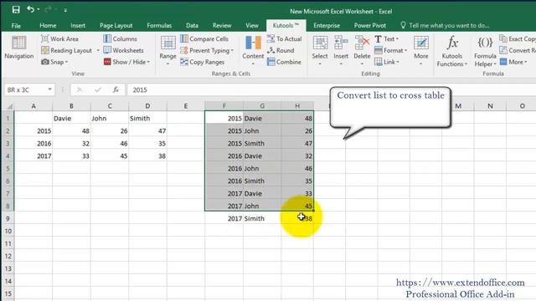Select cell C4 containing 45
Viewport: 536px width, 301px height.
tap(110, 156)
